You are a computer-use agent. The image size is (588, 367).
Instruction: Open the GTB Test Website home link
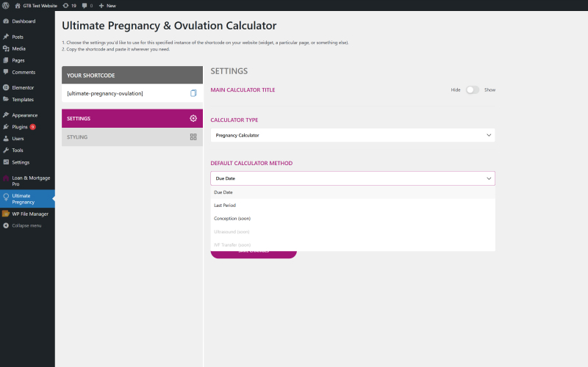(x=36, y=6)
